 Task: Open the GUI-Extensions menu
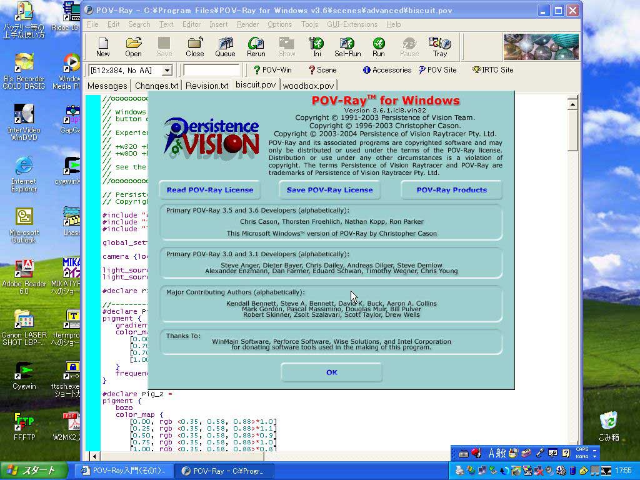coord(352,24)
